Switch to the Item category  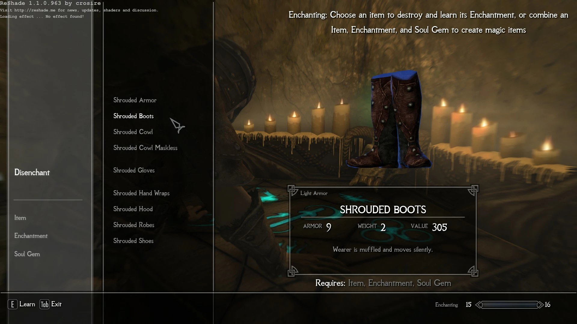(20, 218)
